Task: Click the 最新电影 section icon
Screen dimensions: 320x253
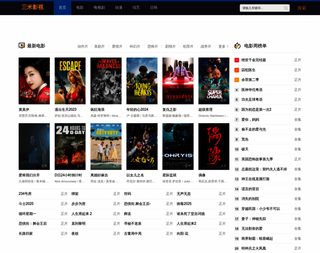Action: 21,46
